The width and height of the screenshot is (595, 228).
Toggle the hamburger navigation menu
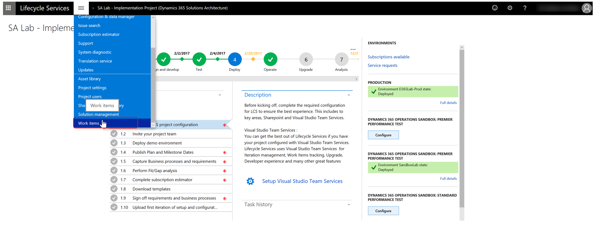(81, 8)
